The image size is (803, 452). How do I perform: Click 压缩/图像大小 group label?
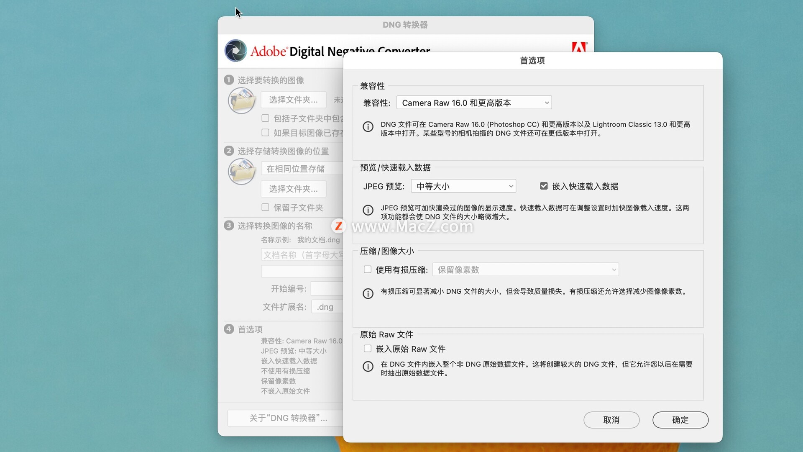point(387,251)
